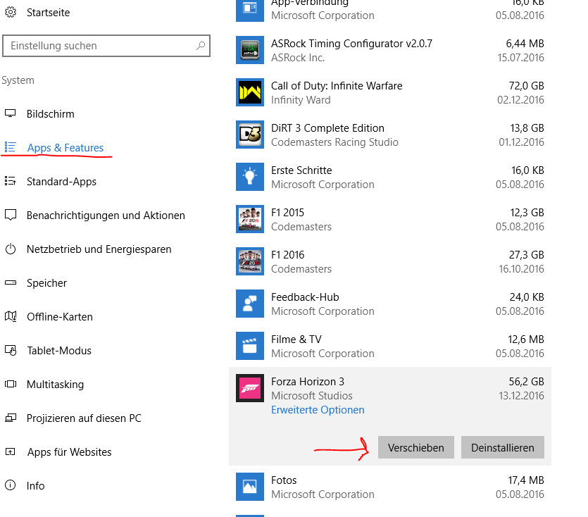
Task: Click the Standard-Apps icon
Action: 11,181
